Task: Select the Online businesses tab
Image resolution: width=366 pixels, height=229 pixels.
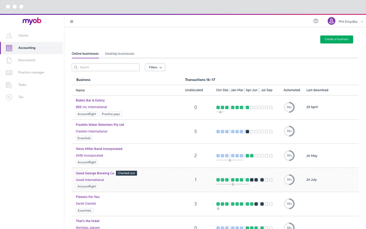Action: 85,54
